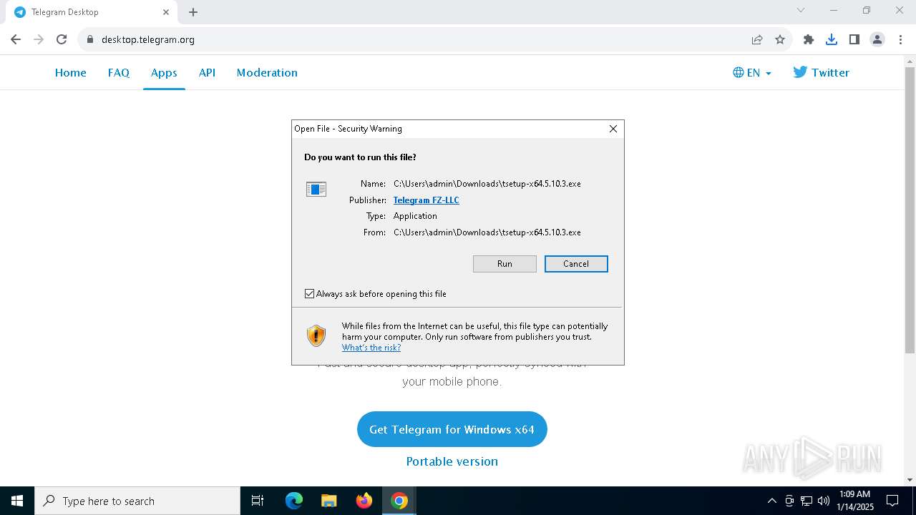Go back in Chrome browser history

pos(16,39)
